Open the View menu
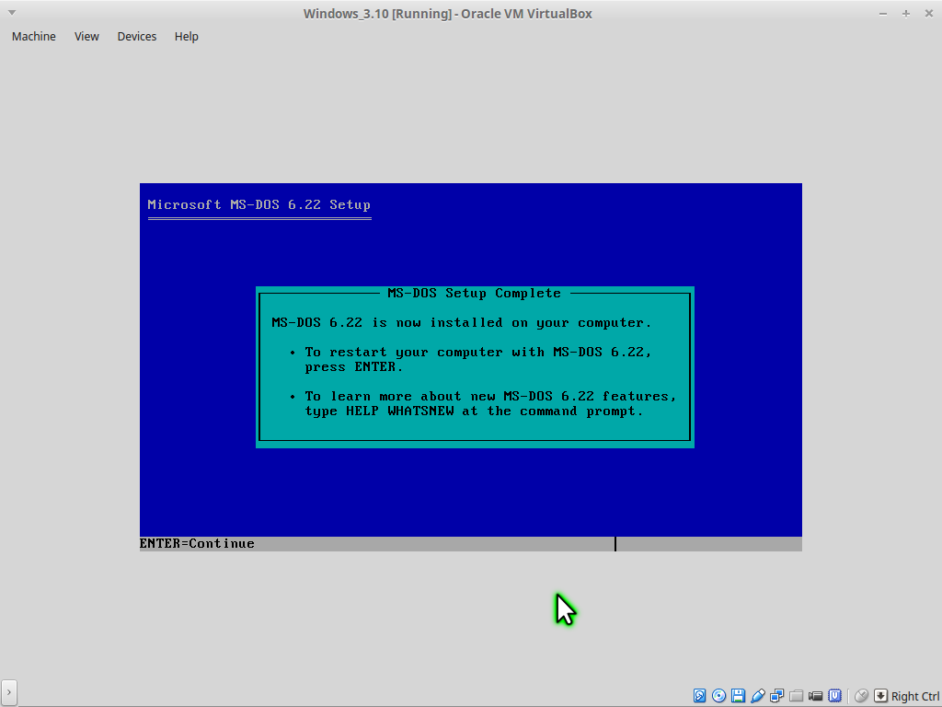942x707 pixels. pos(86,37)
